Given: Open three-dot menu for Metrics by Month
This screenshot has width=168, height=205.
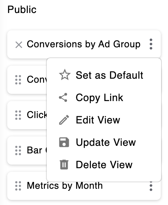Looking at the screenshot, I should 151,186.
